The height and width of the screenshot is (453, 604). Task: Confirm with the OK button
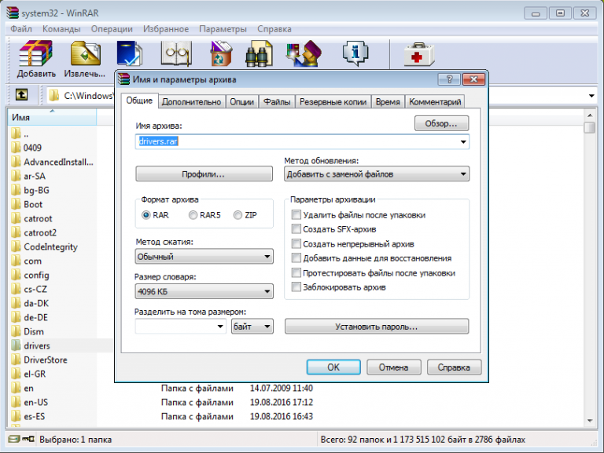pos(333,367)
